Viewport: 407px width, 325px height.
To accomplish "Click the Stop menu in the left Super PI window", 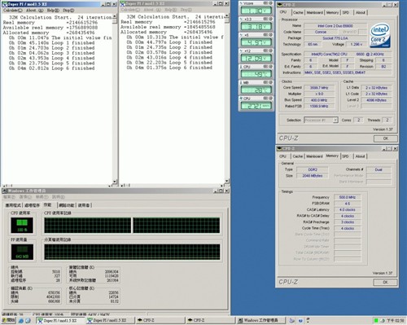I will coord(68,11).
